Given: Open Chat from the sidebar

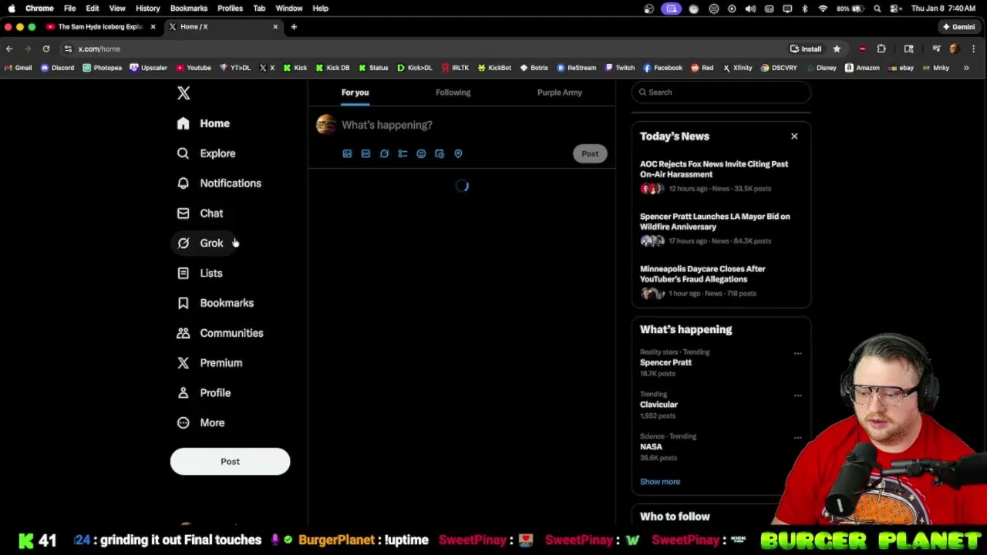Looking at the screenshot, I should pos(200,214).
